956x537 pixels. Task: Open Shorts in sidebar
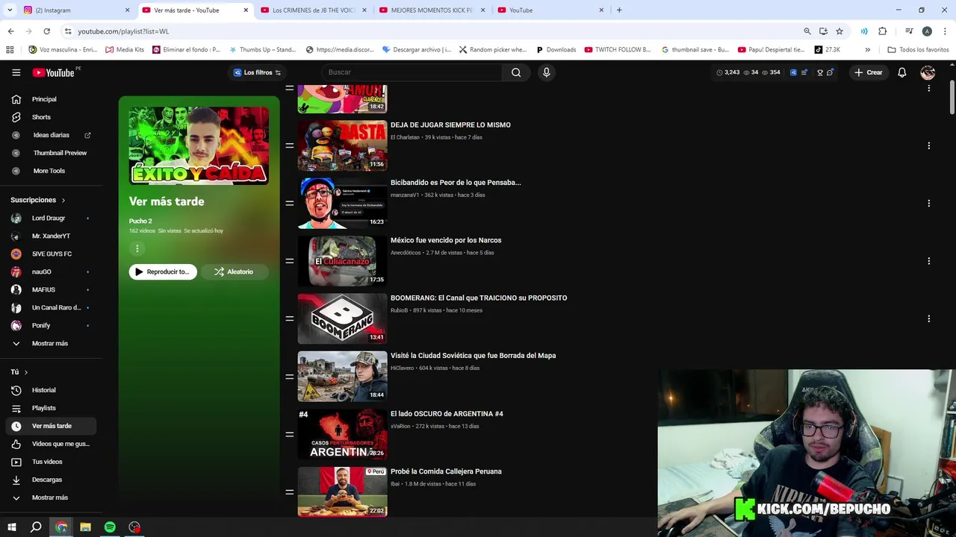[50, 117]
